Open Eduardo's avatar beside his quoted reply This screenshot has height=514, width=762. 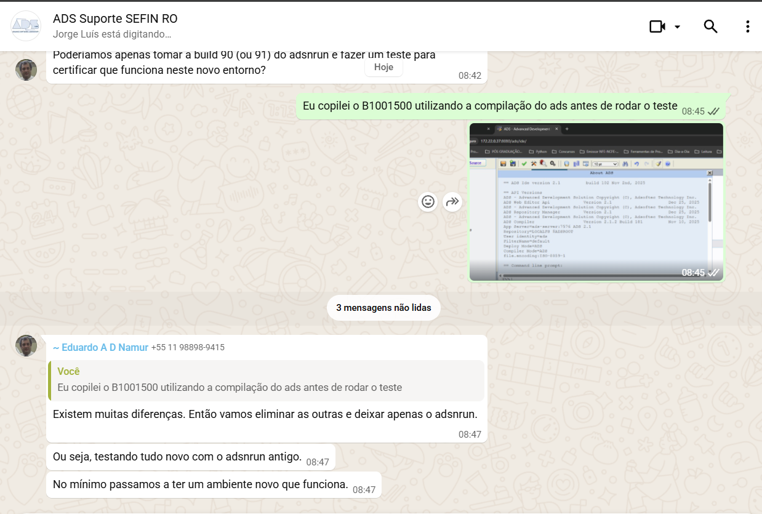point(26,345)
